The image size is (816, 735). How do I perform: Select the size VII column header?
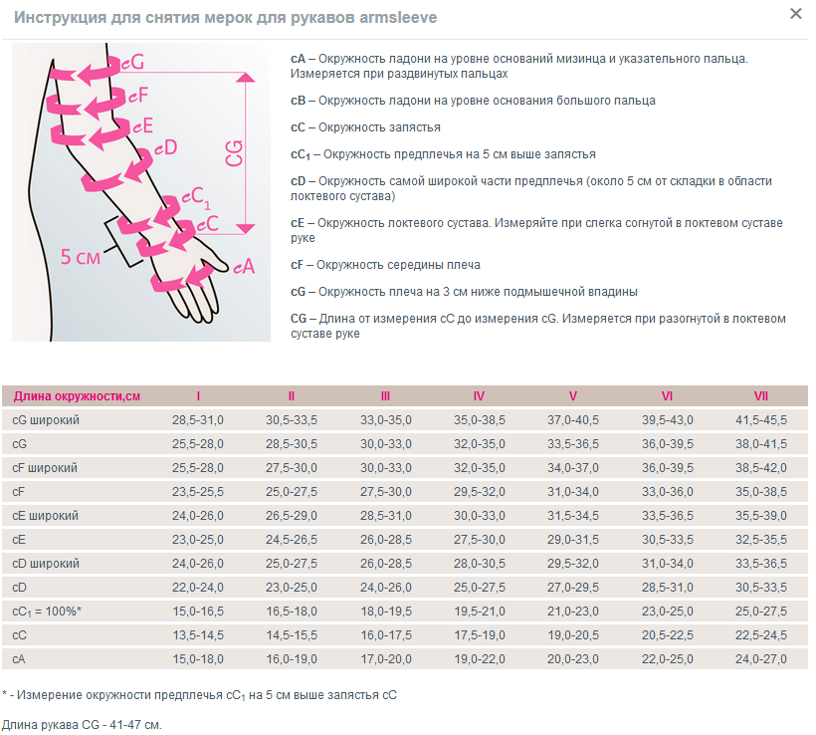click(x=761, y=395)
